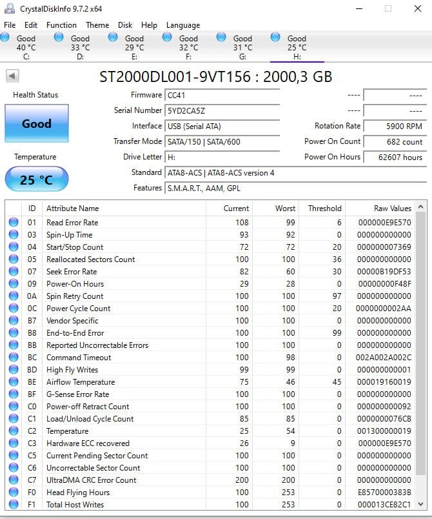
Task: Click status orb for Power-off Retract Count row
Action: (x=14, y=406)
